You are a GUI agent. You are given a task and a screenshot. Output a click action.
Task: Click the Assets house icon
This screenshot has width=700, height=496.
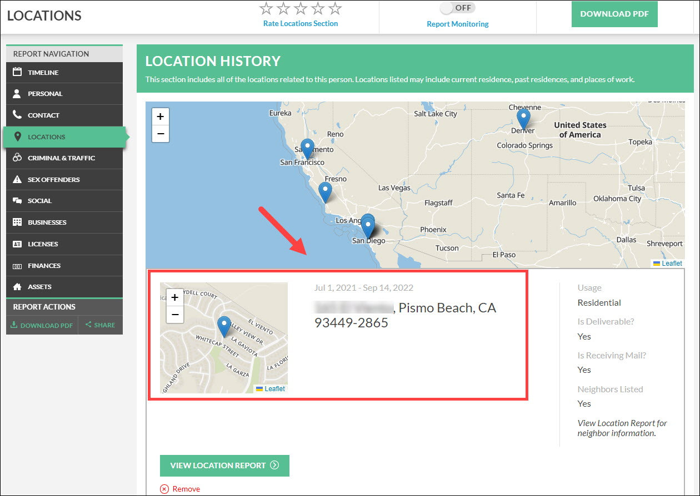(17, 287)
